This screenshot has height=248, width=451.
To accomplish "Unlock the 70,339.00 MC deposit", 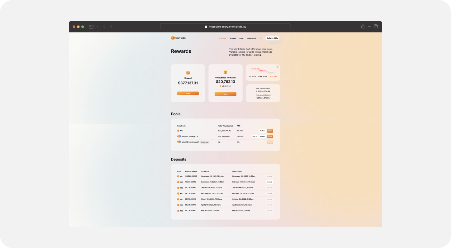I will click(269, 182).
